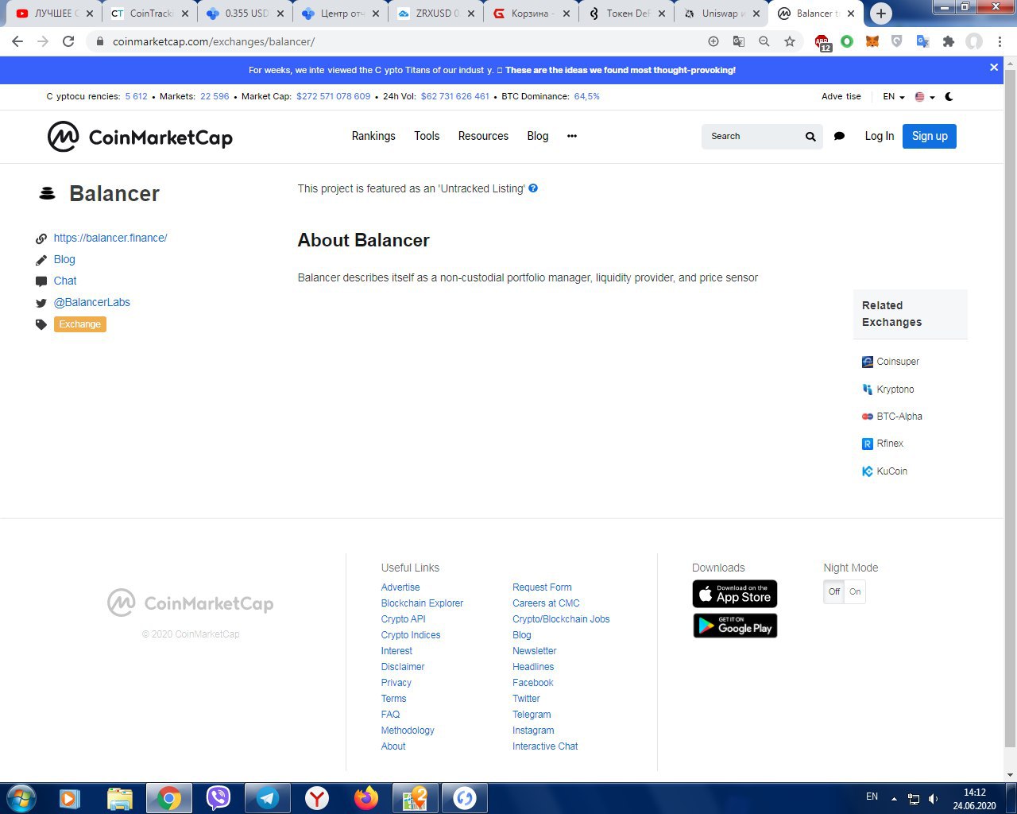
Task: Open Yandex browser from the taskbar
Action: point(317,797)
